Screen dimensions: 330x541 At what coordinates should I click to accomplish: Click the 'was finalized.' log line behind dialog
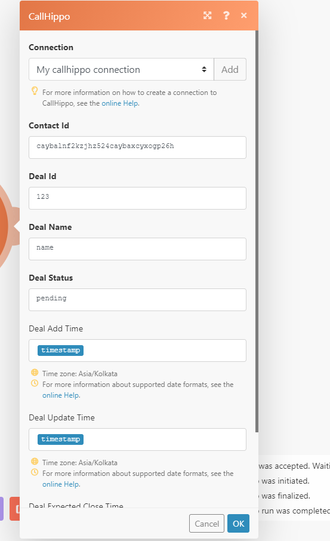(286, 496)
